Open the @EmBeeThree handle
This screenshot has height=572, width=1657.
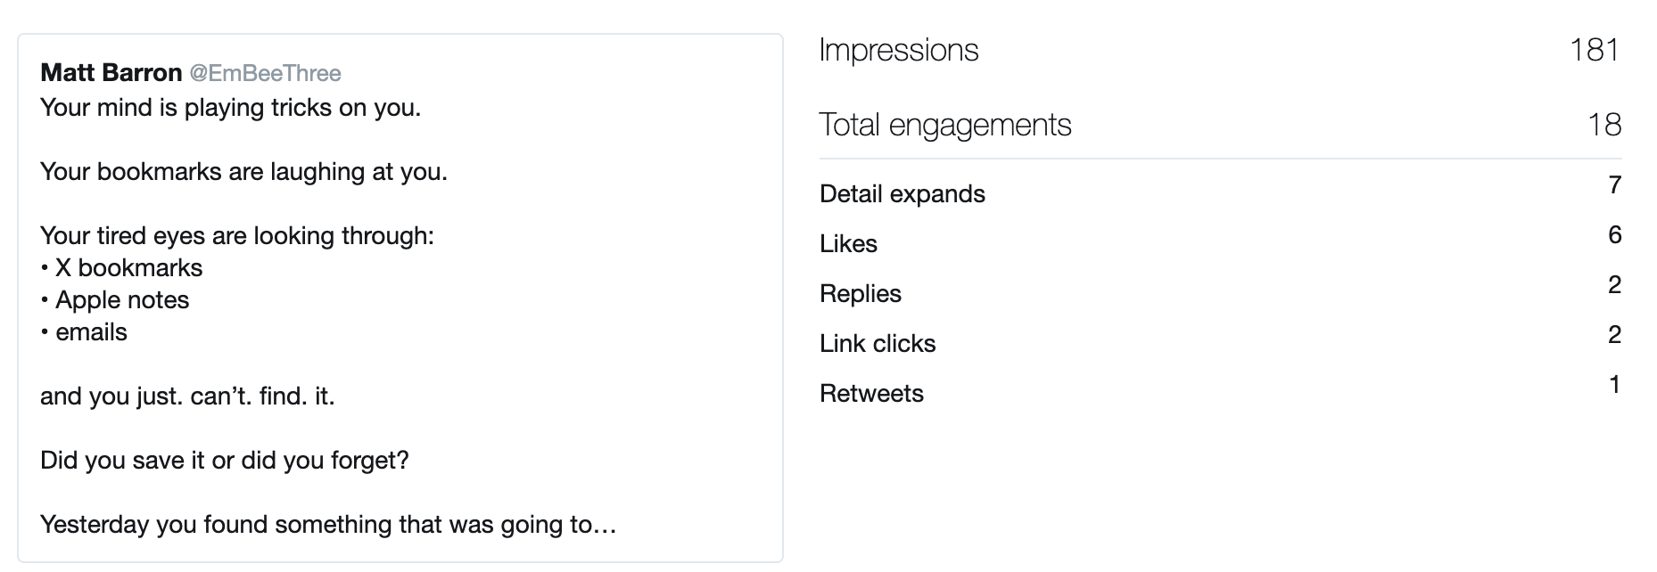(x=266, y=73)
